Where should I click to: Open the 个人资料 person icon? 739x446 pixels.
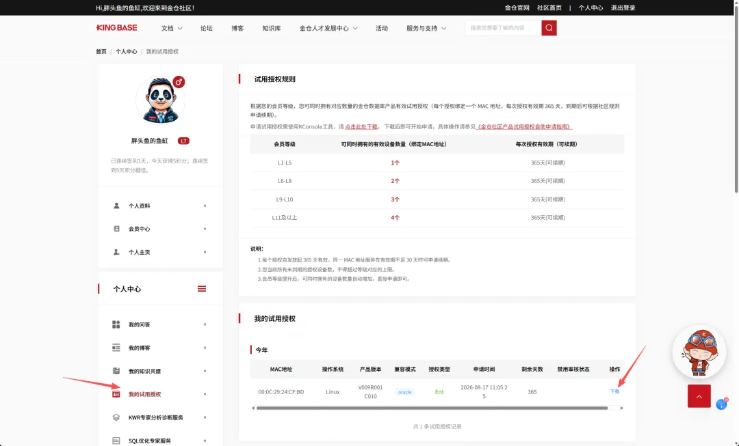(x=116, y=206)
